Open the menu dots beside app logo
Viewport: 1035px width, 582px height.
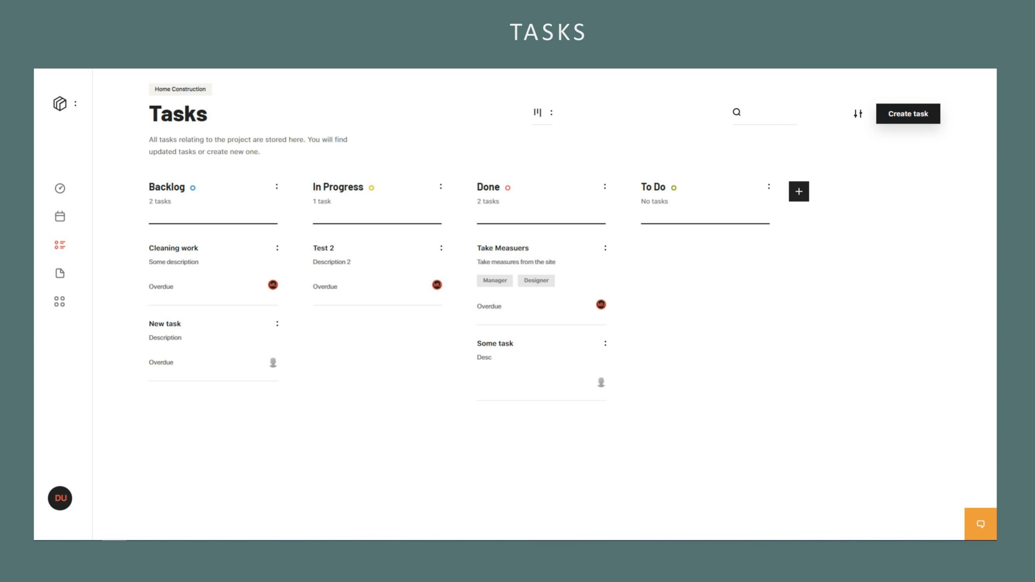75,104
